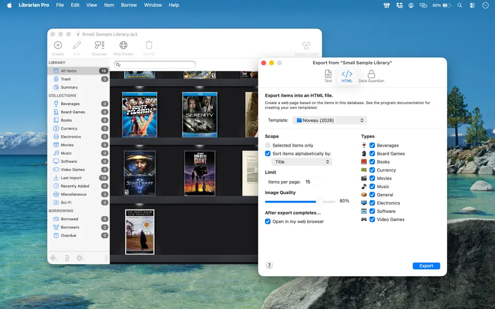
Task: Uncheck the Movies type checkbox
Action: tap(372, 178)
